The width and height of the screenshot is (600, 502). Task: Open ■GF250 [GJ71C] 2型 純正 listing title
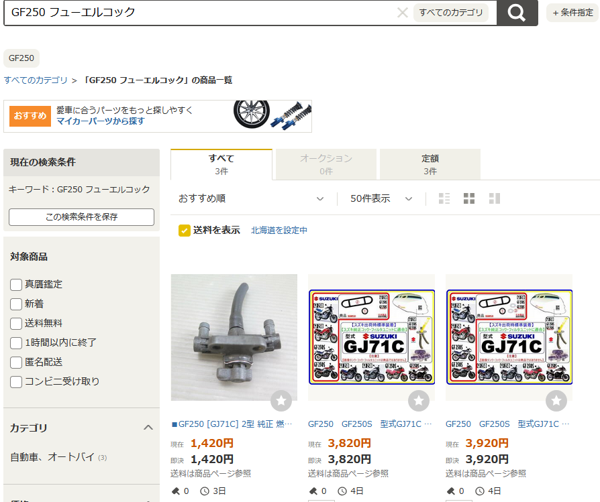(x=232, y=424)
